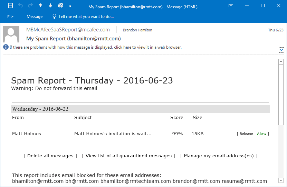Minimize the message window
The width and height of the screenshot is (287, 187).
247,6
